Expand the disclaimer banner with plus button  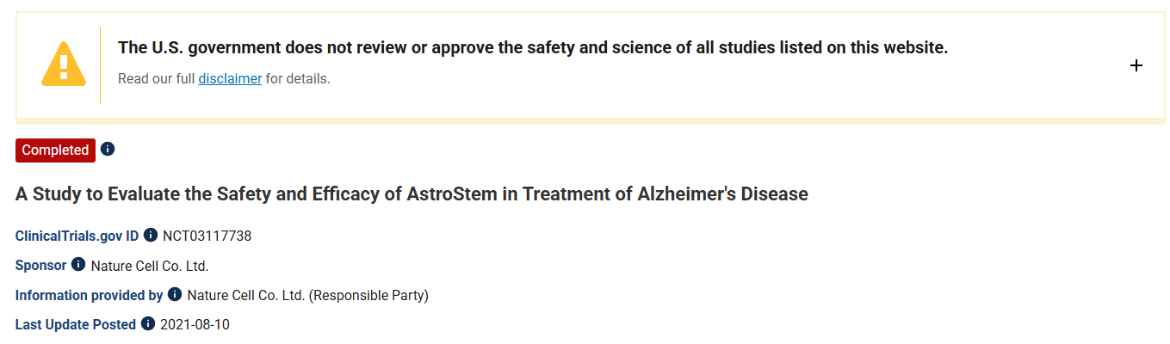coord(1136,65)
